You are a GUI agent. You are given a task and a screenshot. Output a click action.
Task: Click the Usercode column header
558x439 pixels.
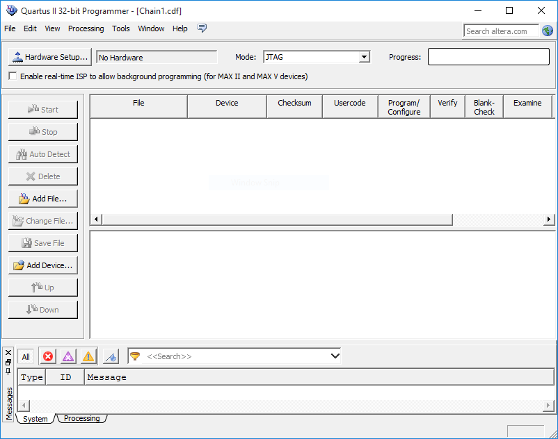point(350,106)
